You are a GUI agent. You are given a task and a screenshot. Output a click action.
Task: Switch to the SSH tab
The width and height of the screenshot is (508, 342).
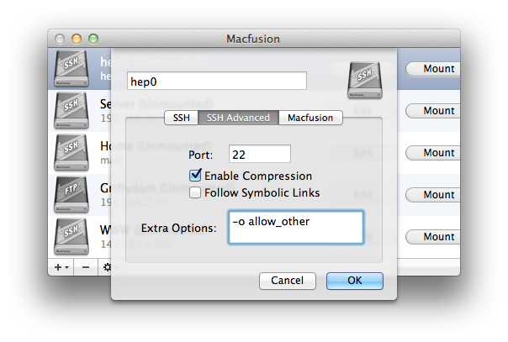(x=181, y=118)
